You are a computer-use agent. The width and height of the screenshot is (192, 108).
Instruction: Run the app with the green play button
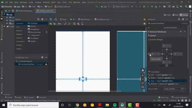click(132, 7)
